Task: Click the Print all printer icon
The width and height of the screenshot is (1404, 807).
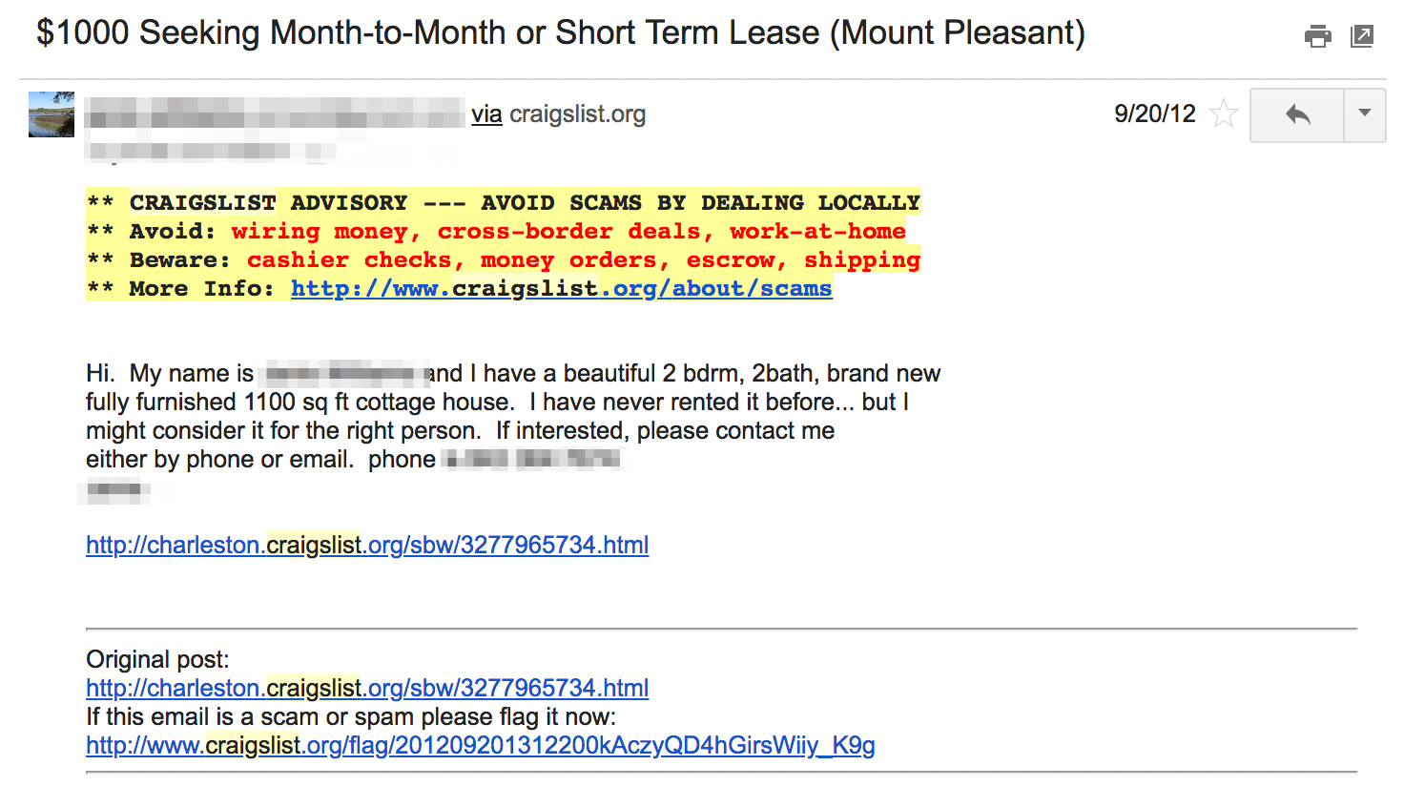Action: click(1317, 36)
